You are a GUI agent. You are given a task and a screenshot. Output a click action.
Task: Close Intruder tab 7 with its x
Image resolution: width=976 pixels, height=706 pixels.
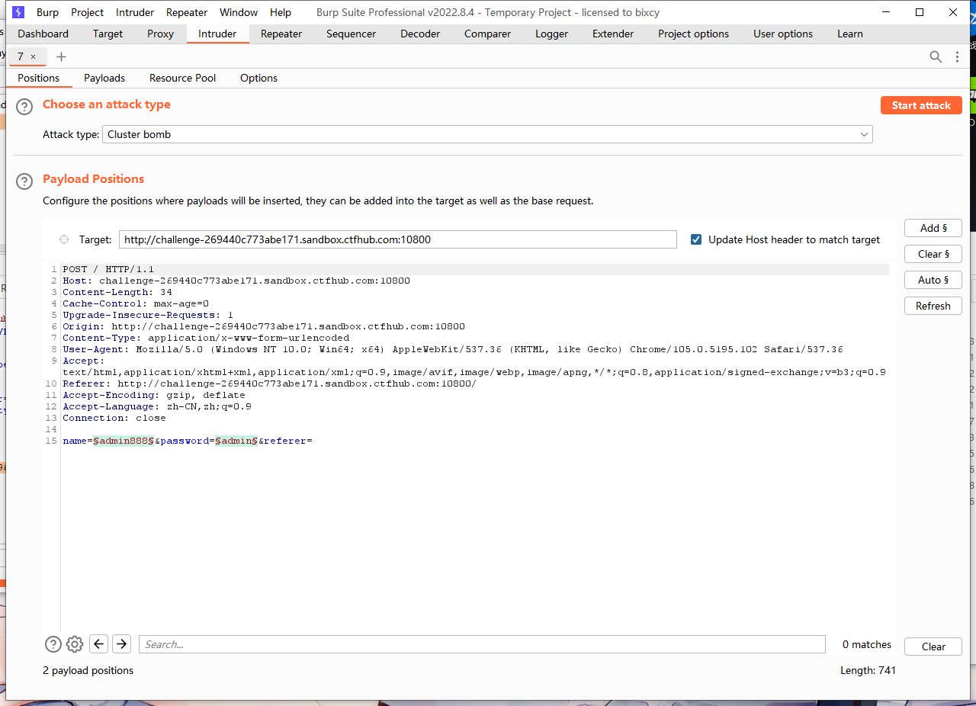pos(33,57)
